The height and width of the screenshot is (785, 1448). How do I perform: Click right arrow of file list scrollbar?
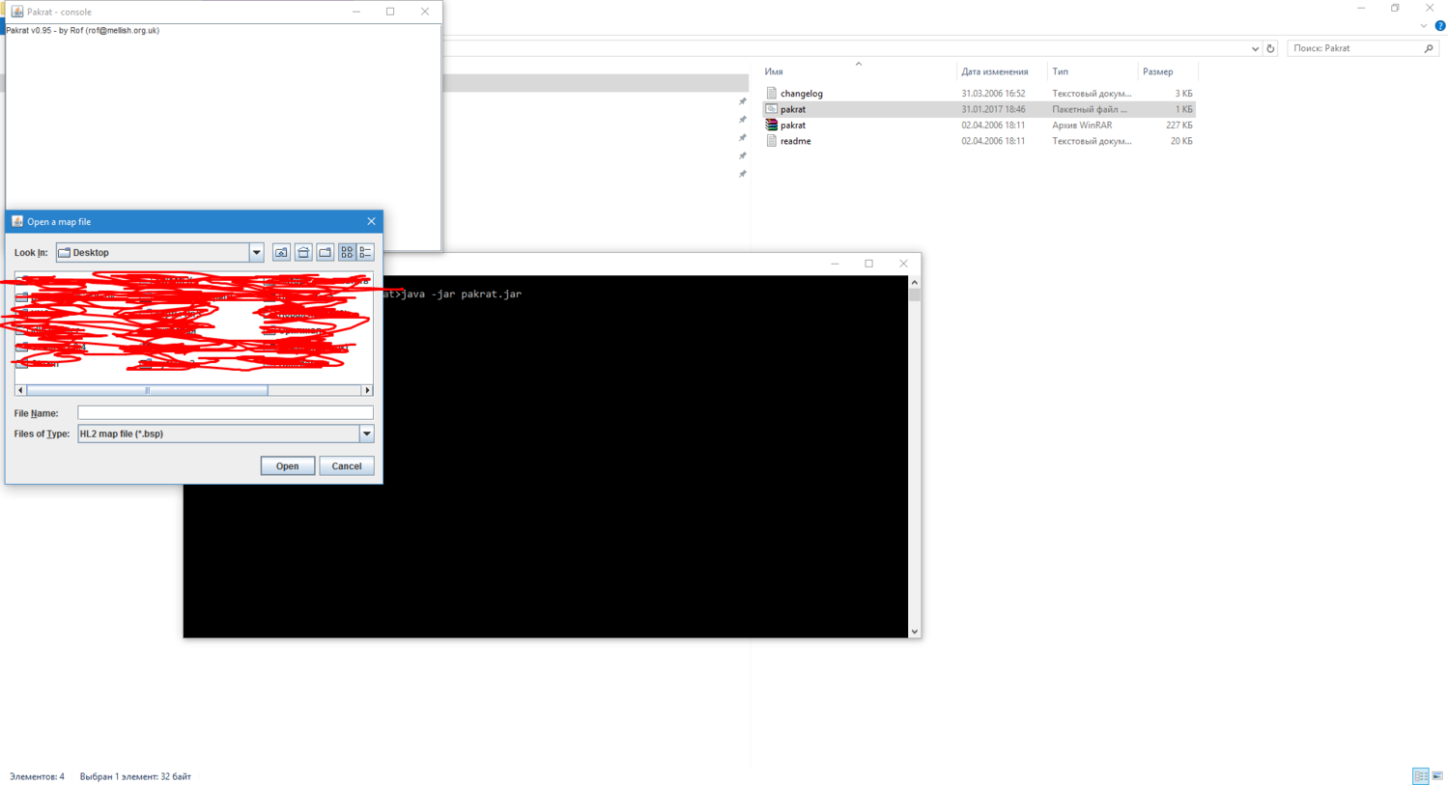(367, 391)
